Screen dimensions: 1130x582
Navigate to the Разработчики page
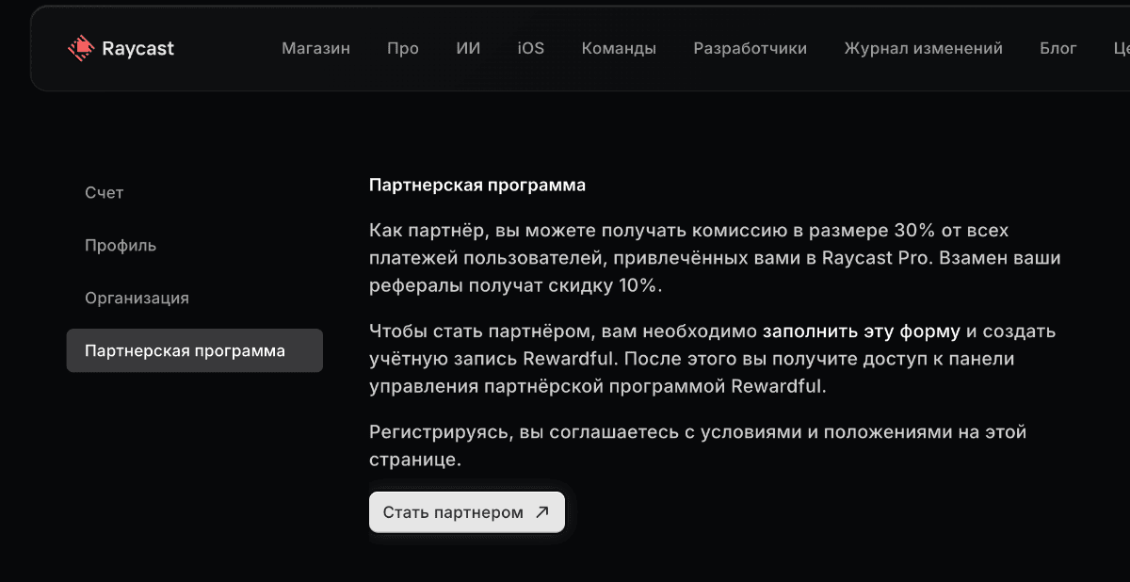(x=750, y=49)
